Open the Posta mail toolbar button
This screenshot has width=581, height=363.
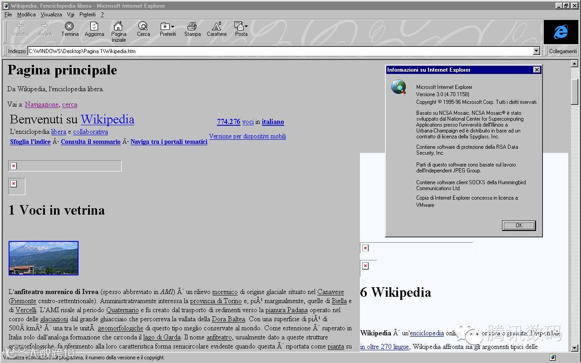(x=241, y=29)
